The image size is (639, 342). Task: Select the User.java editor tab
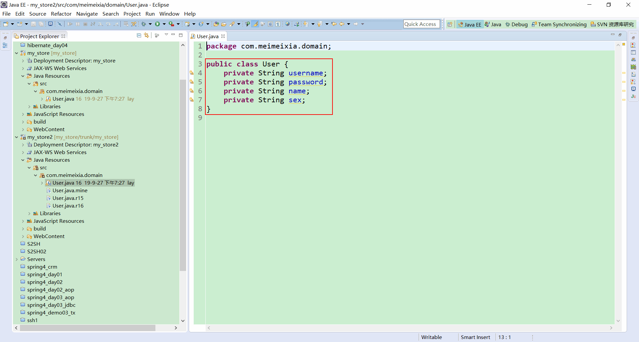point(207,36)
